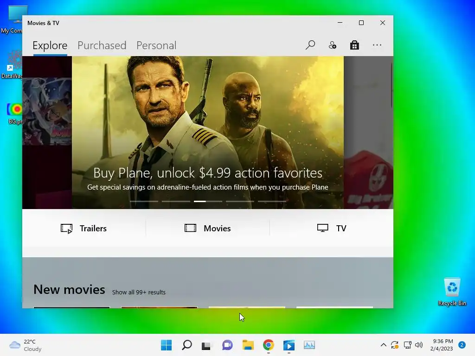The width and height of the screenshot is (475, 356).
Task: Open the Windows Start menu
Action: [167, 345]
